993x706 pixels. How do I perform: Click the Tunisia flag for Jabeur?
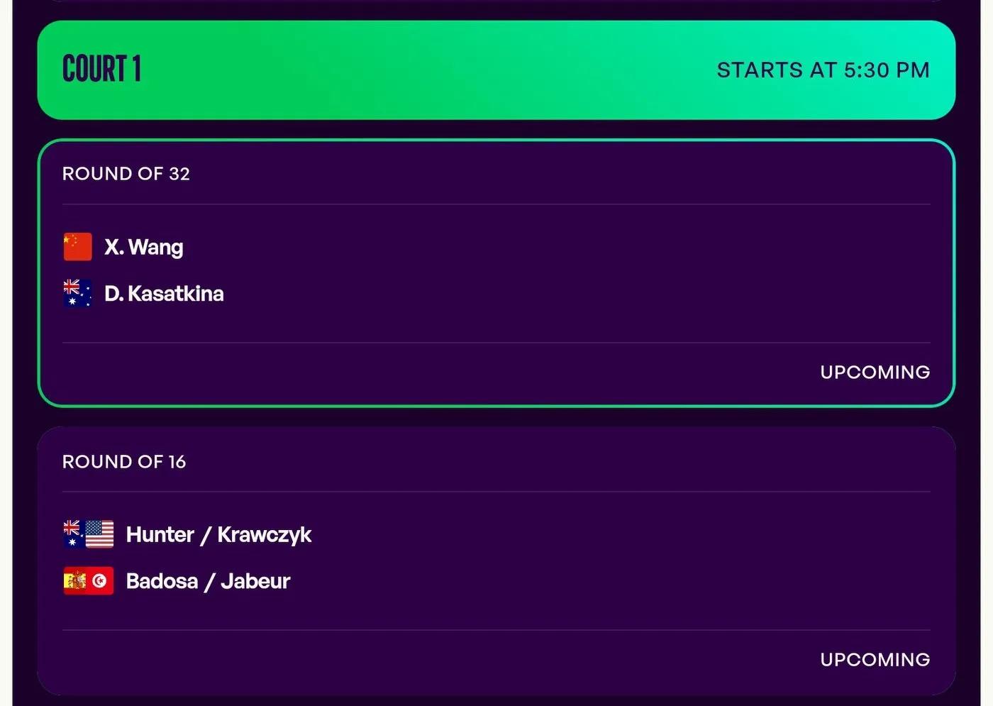(x=100, y=581)
